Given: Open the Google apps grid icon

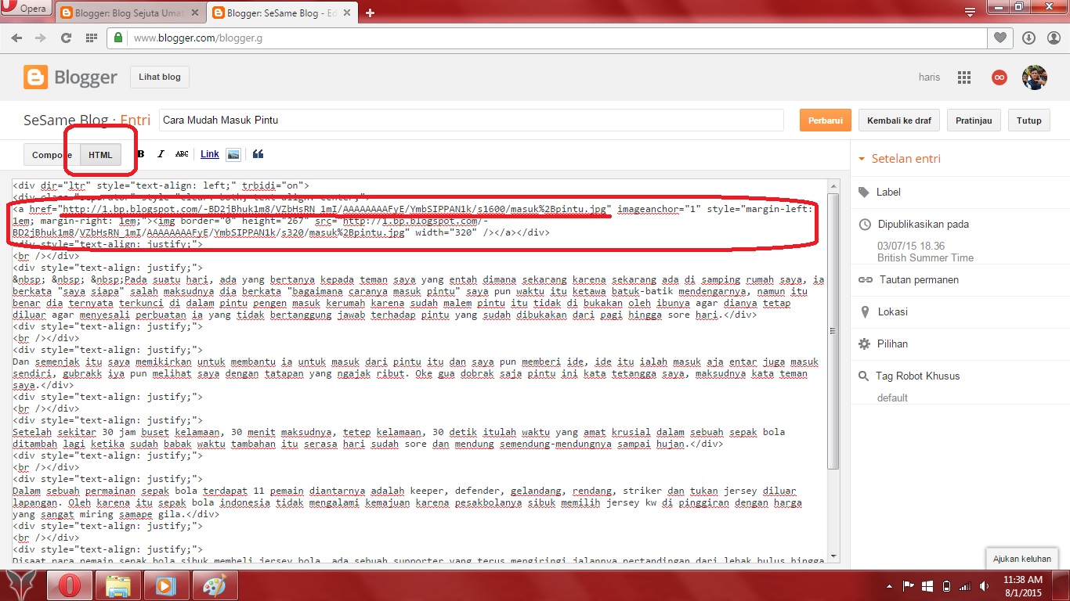Looking at the screenshot, I should pyautogui.click(x=964, y=77).
